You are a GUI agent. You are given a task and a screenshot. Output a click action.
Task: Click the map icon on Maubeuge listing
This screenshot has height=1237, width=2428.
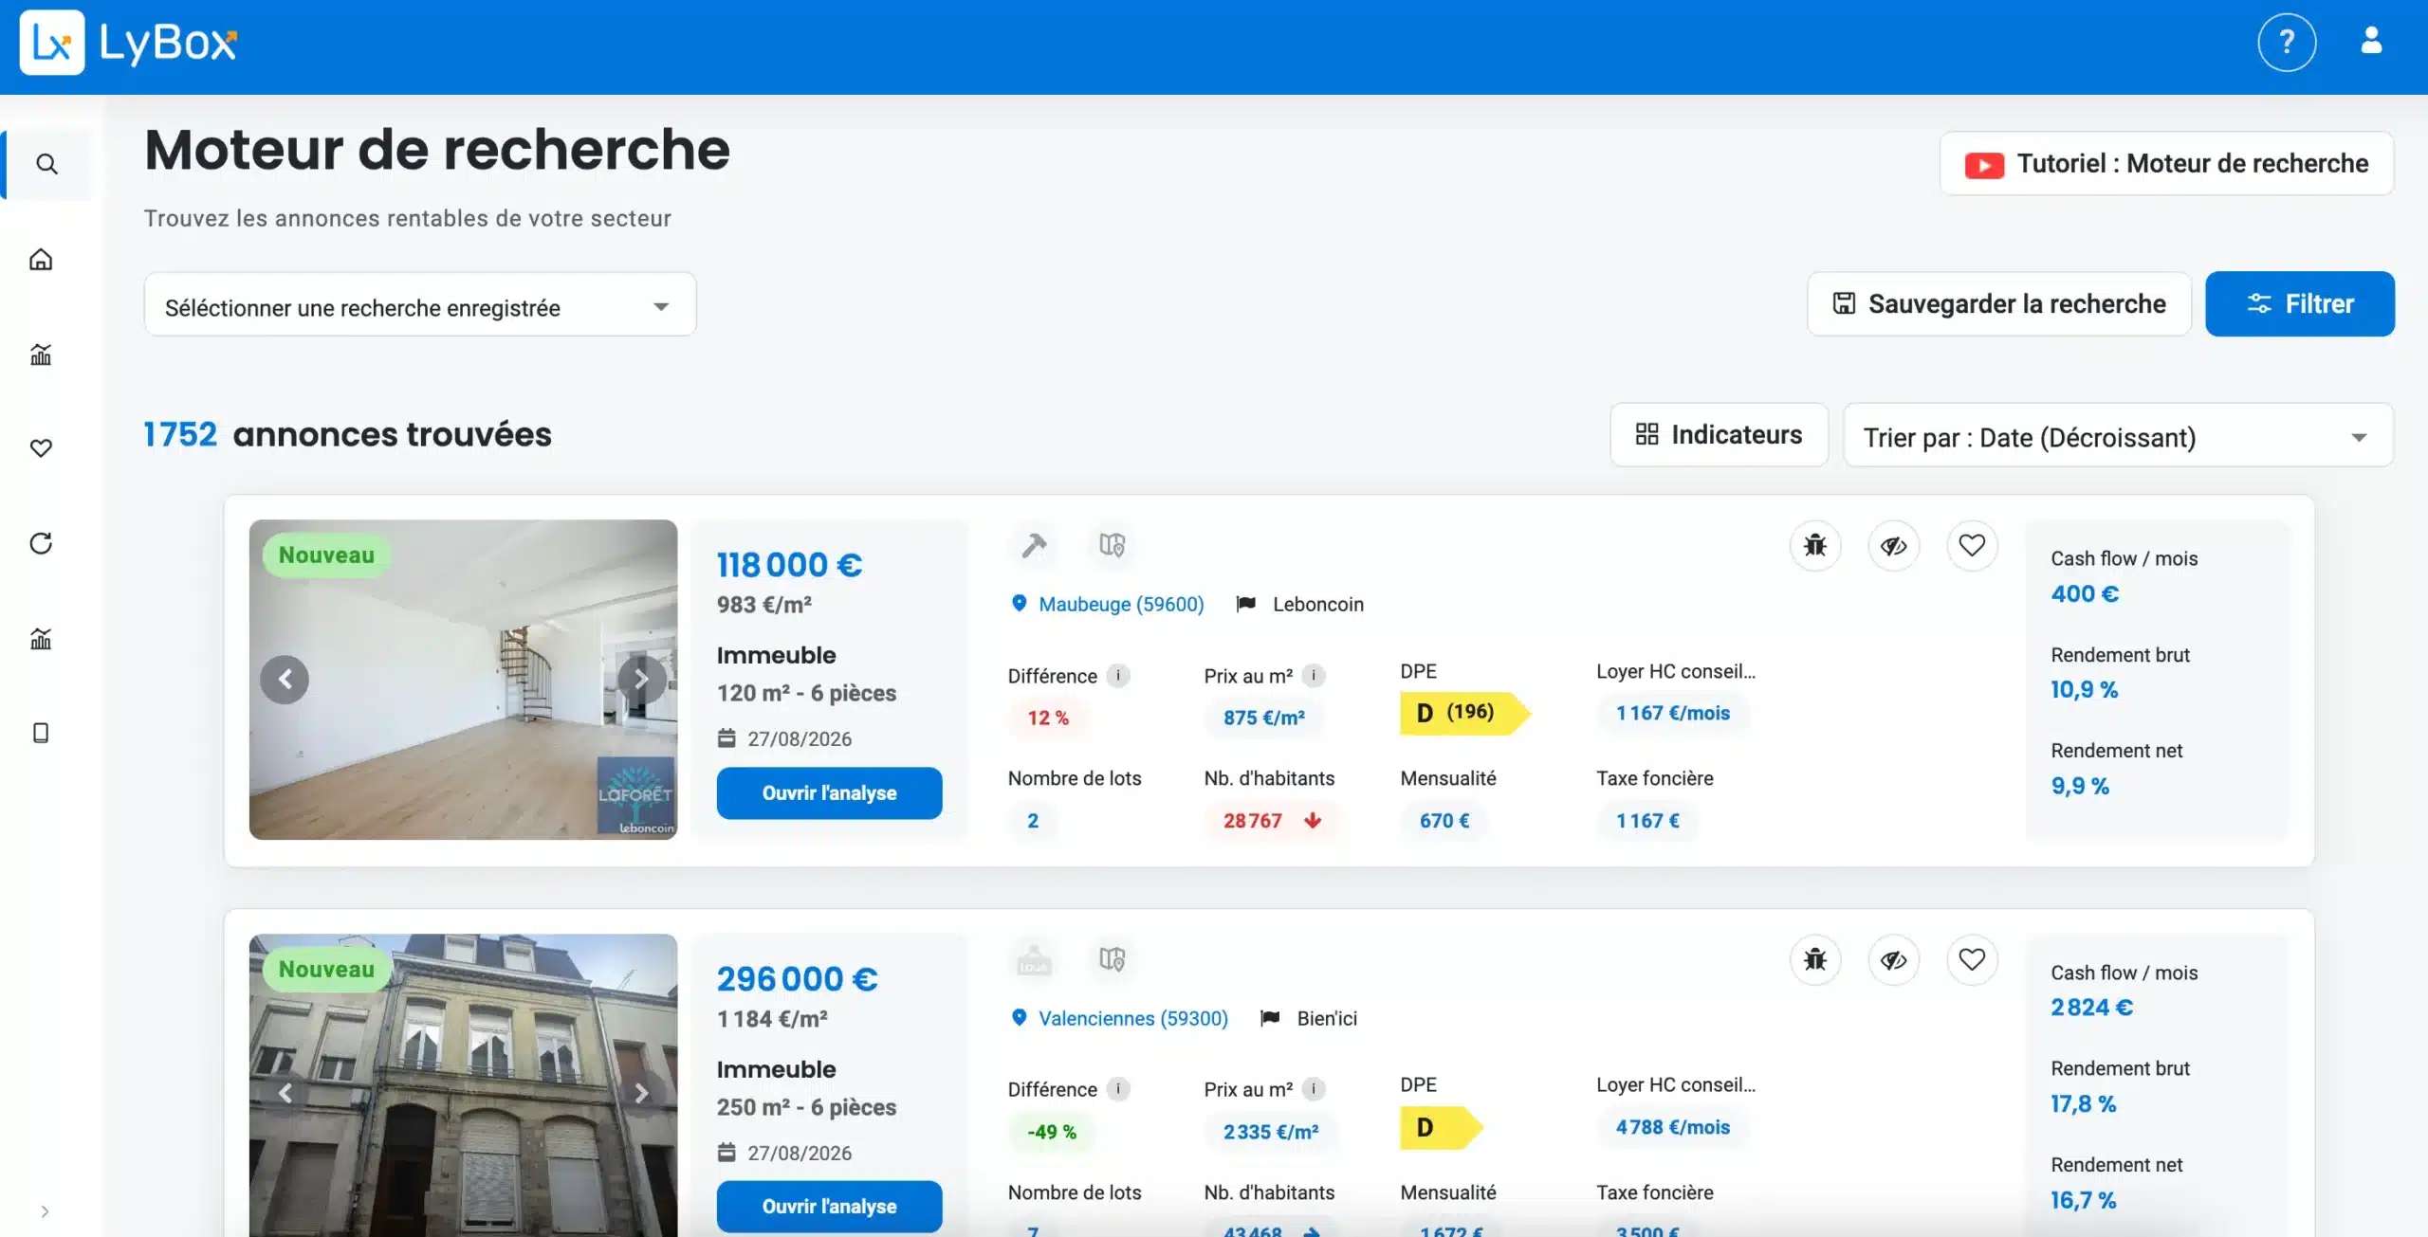1112,545
